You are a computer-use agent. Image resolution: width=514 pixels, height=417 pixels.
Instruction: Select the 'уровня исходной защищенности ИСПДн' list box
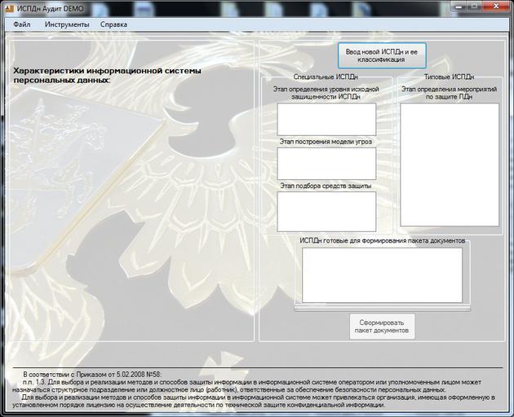(326, 119)
